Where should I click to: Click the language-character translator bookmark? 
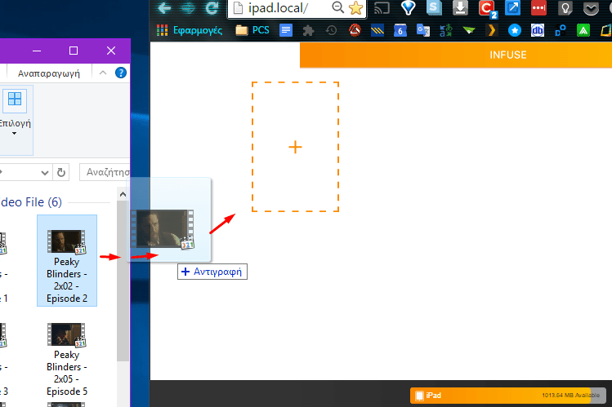pyautogui.click(x=446, y=30)
